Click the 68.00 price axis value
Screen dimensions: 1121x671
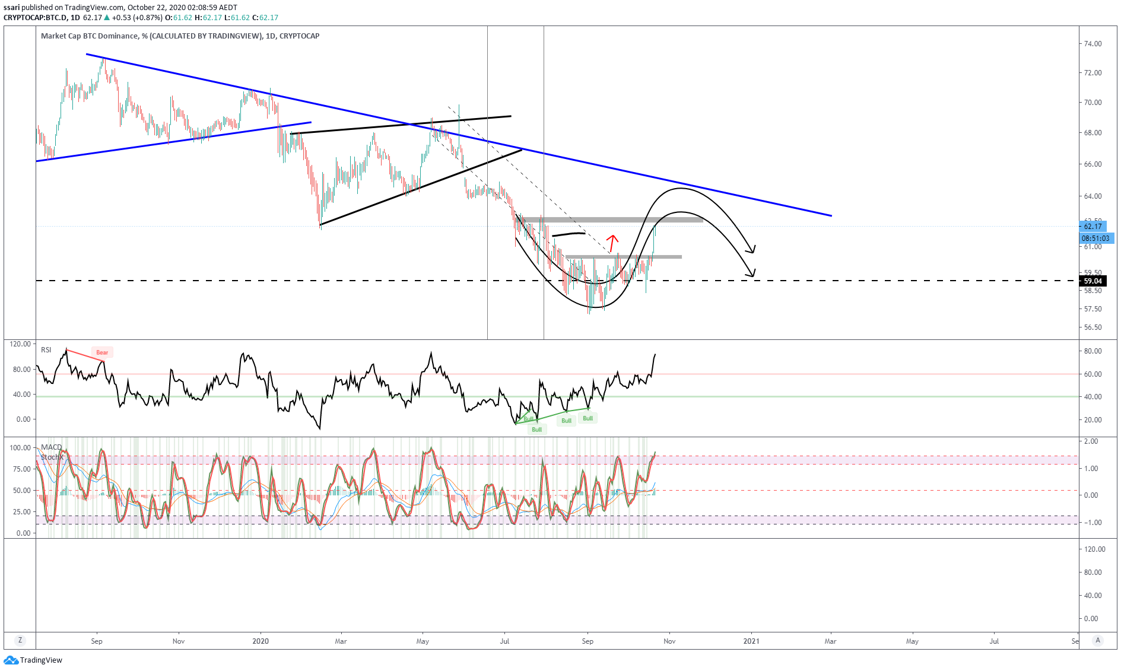click(1093, 132)
